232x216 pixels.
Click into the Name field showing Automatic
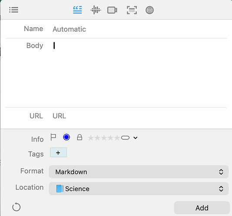139,29
